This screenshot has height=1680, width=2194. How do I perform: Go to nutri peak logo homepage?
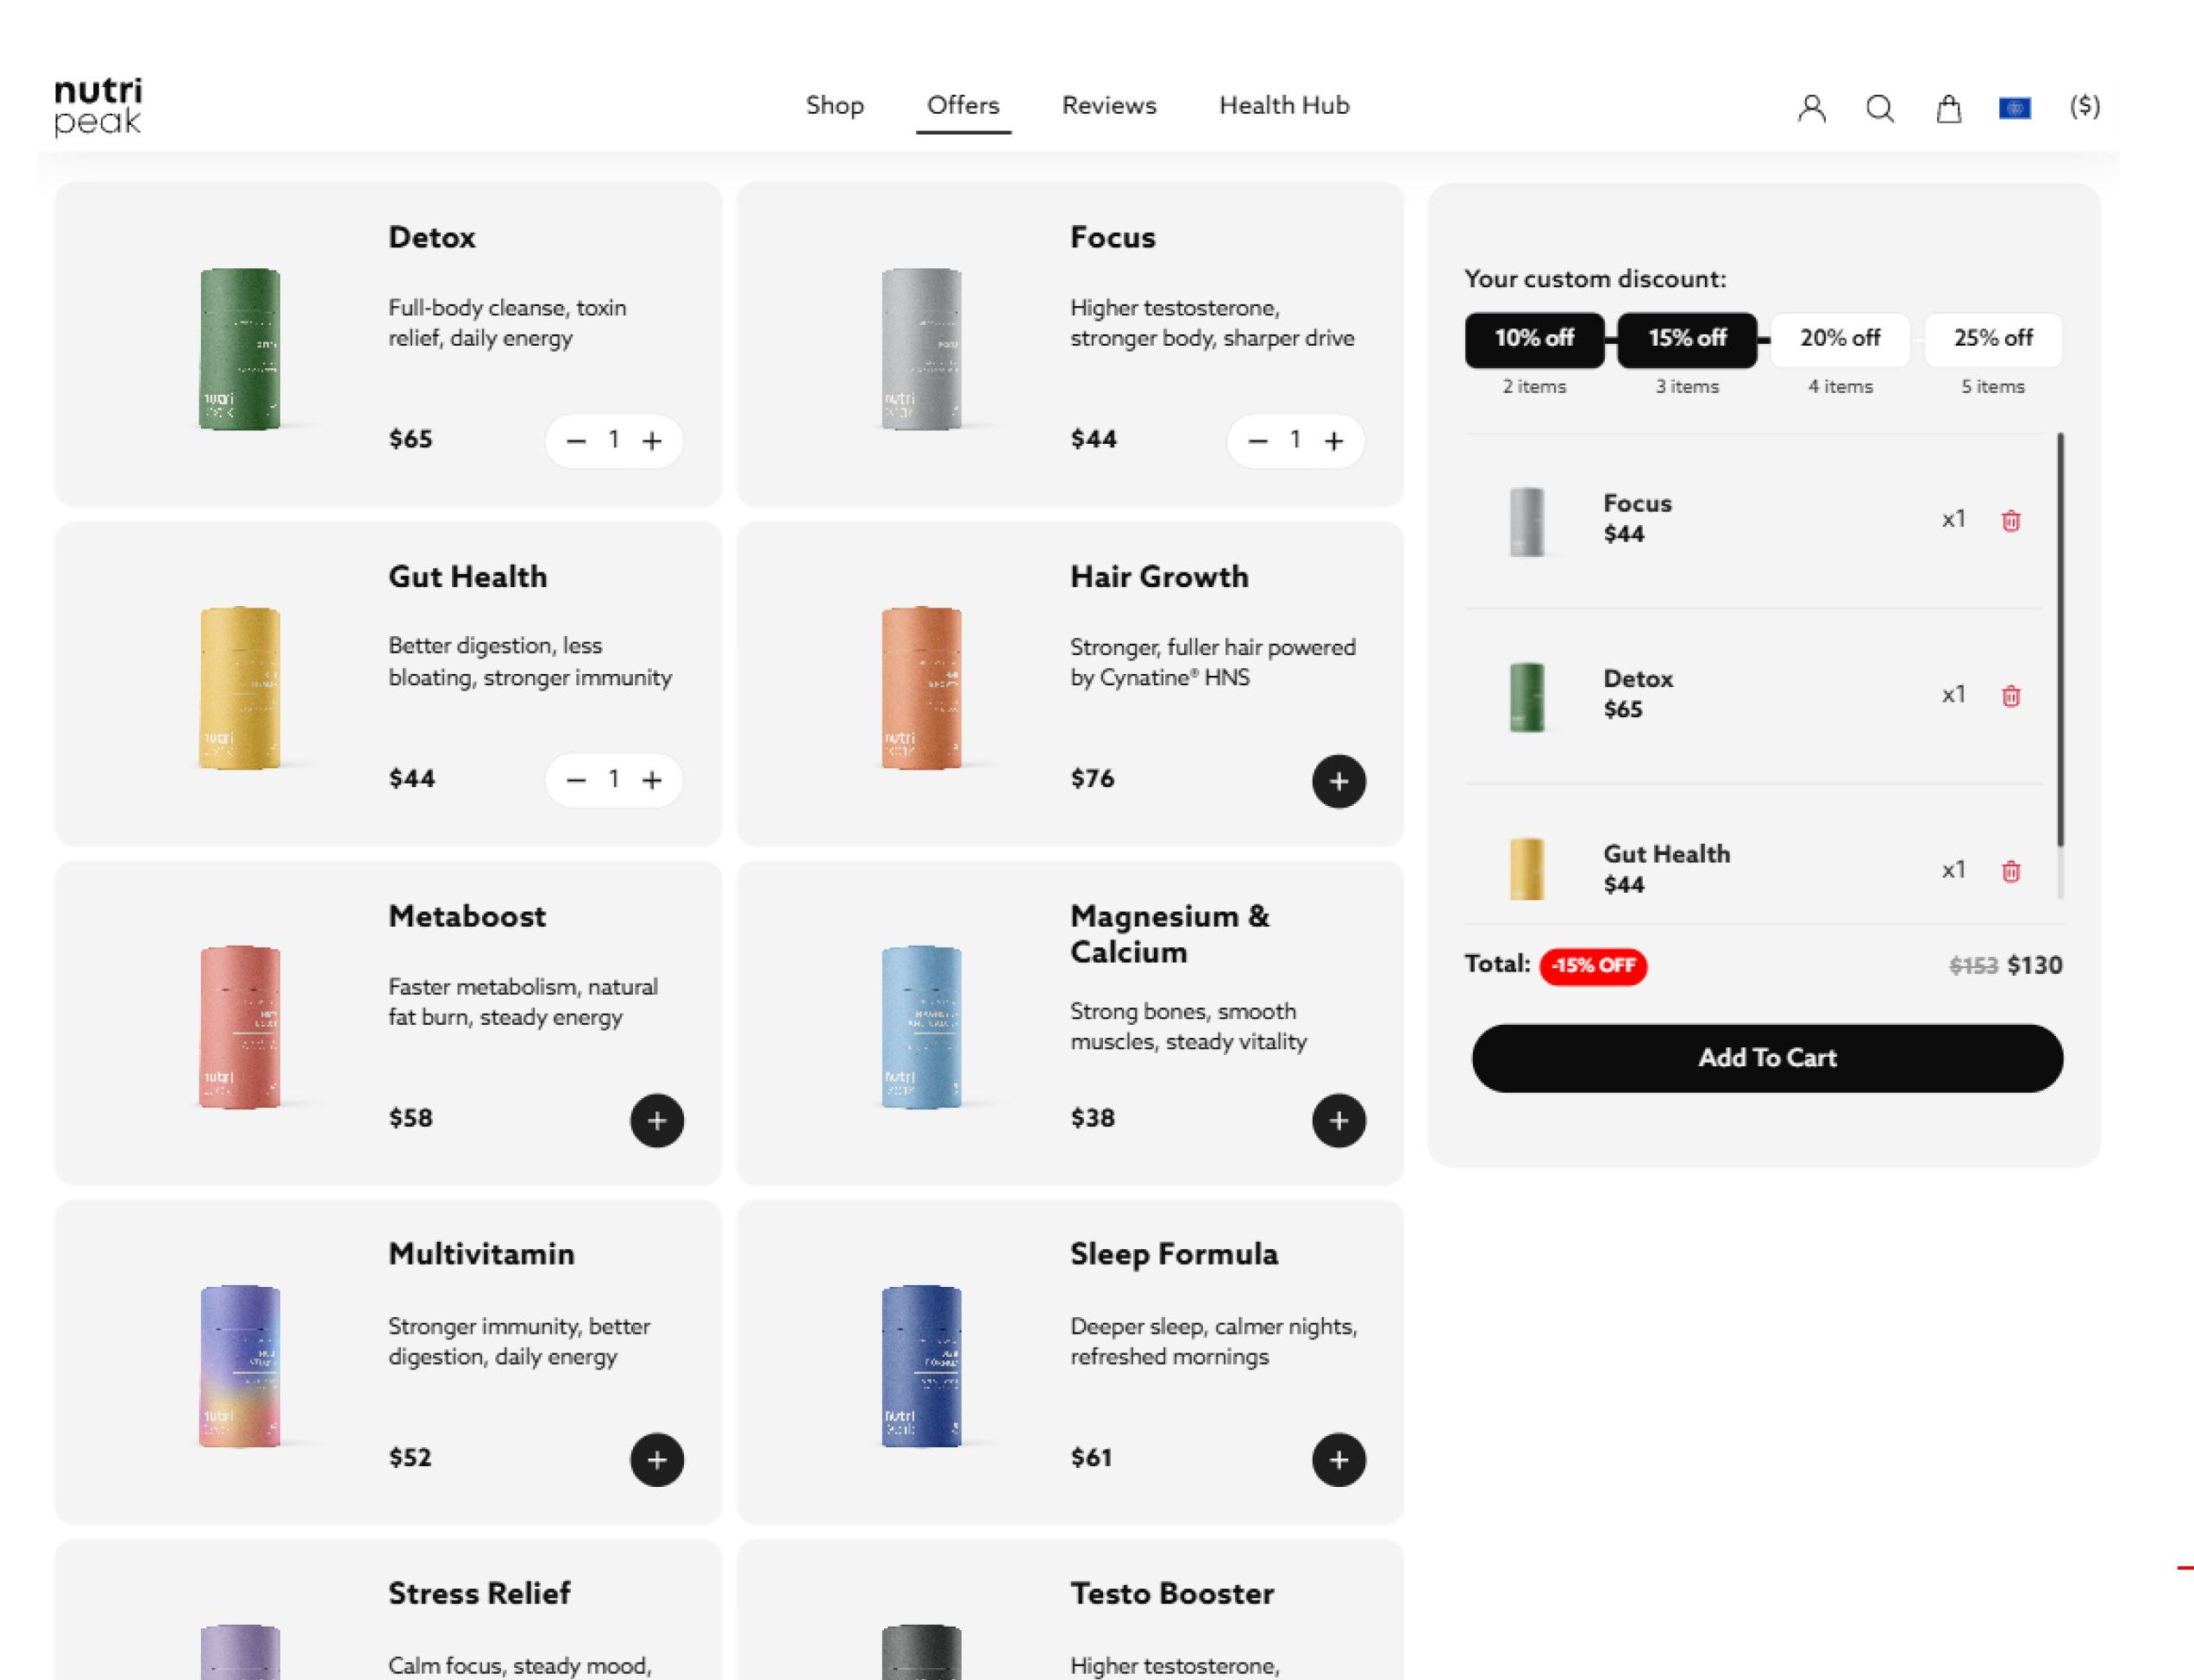[x=98, y=106]
